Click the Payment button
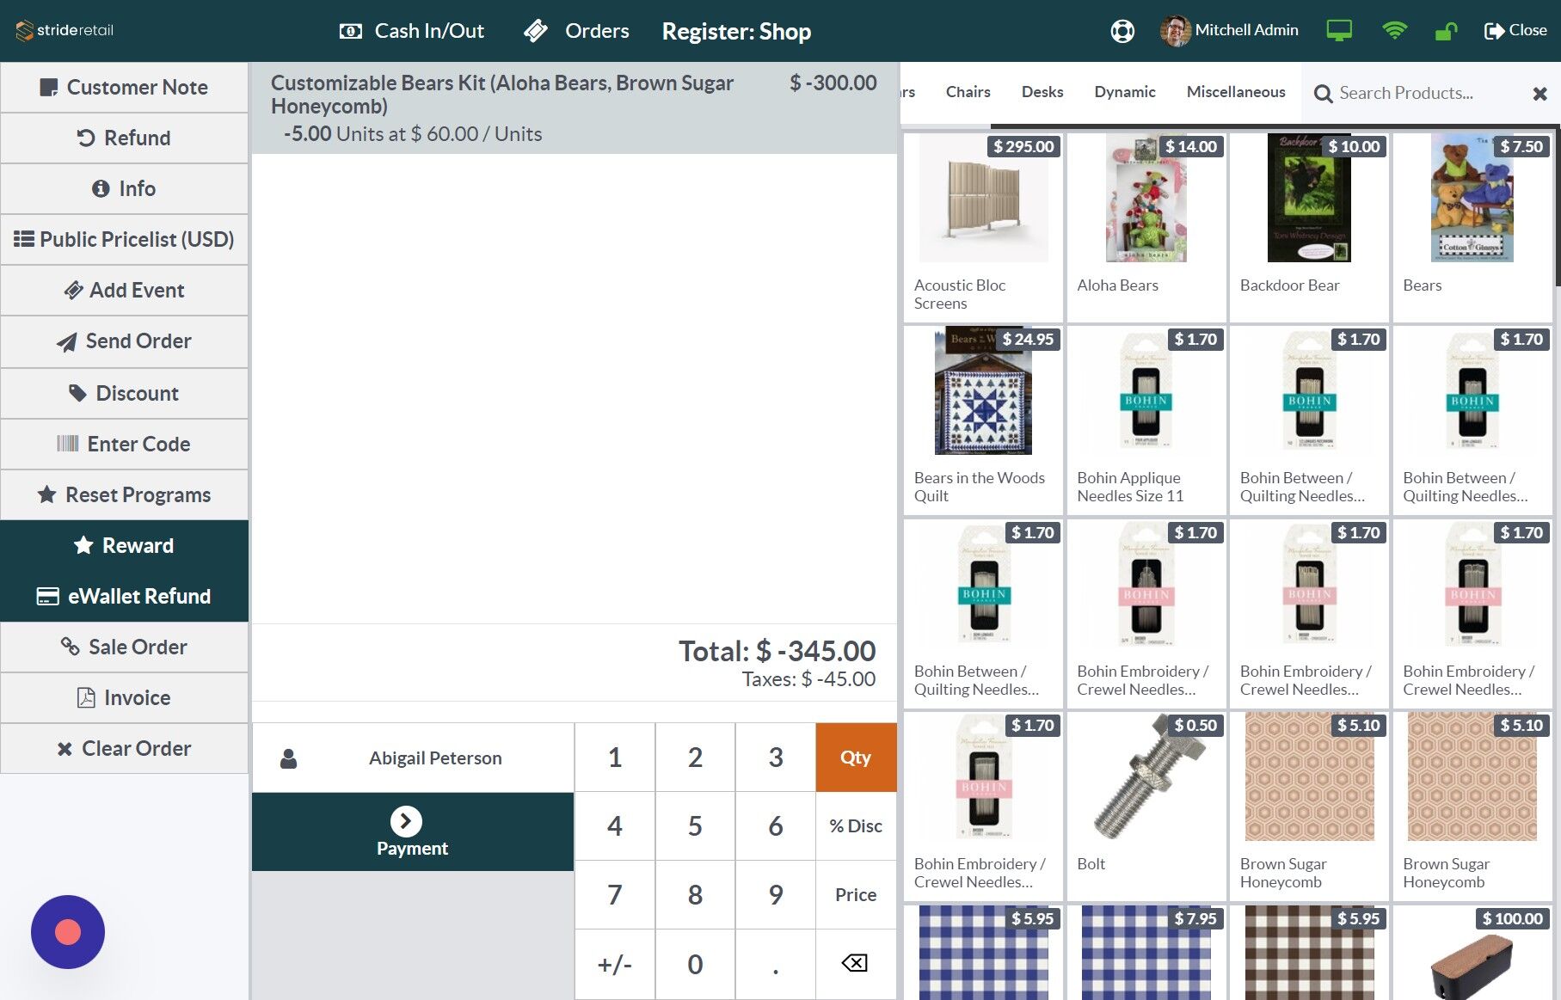This screenshot has width=1561, height=1000. pos(412,831)
